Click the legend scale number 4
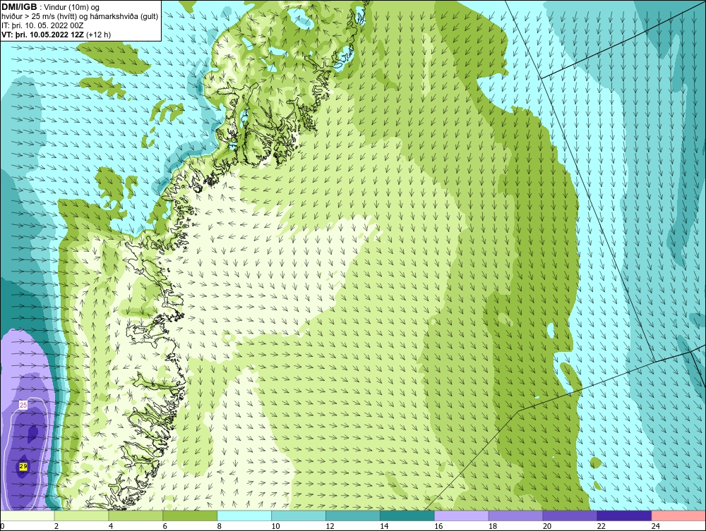The width and height of the screenshot is (706, 531). [x=111, y=526]
